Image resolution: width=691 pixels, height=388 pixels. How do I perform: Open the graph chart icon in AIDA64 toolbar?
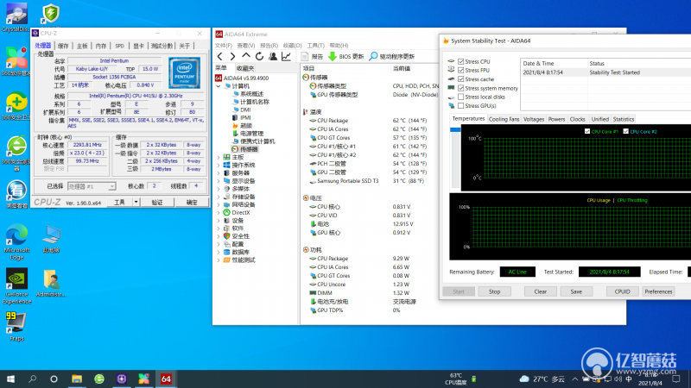pyautogui.click(x=286, y=56)
